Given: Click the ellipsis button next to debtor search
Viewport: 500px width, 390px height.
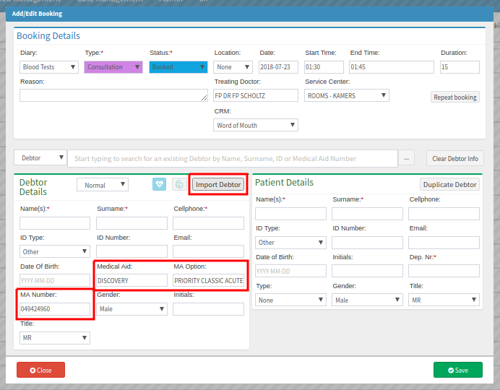Looking at the screenshot, I should coord(408,158).
